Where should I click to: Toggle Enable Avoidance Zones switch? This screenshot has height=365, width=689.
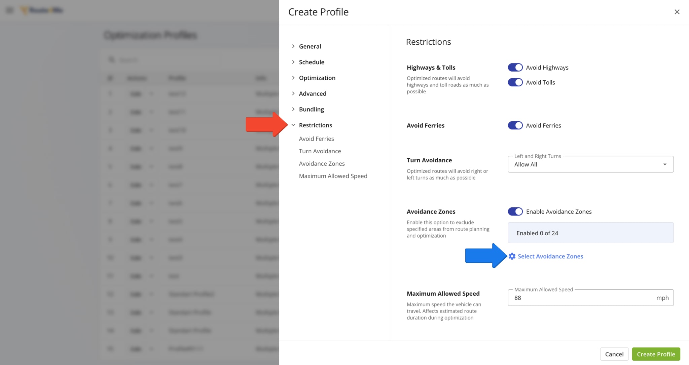click(515, 211)
